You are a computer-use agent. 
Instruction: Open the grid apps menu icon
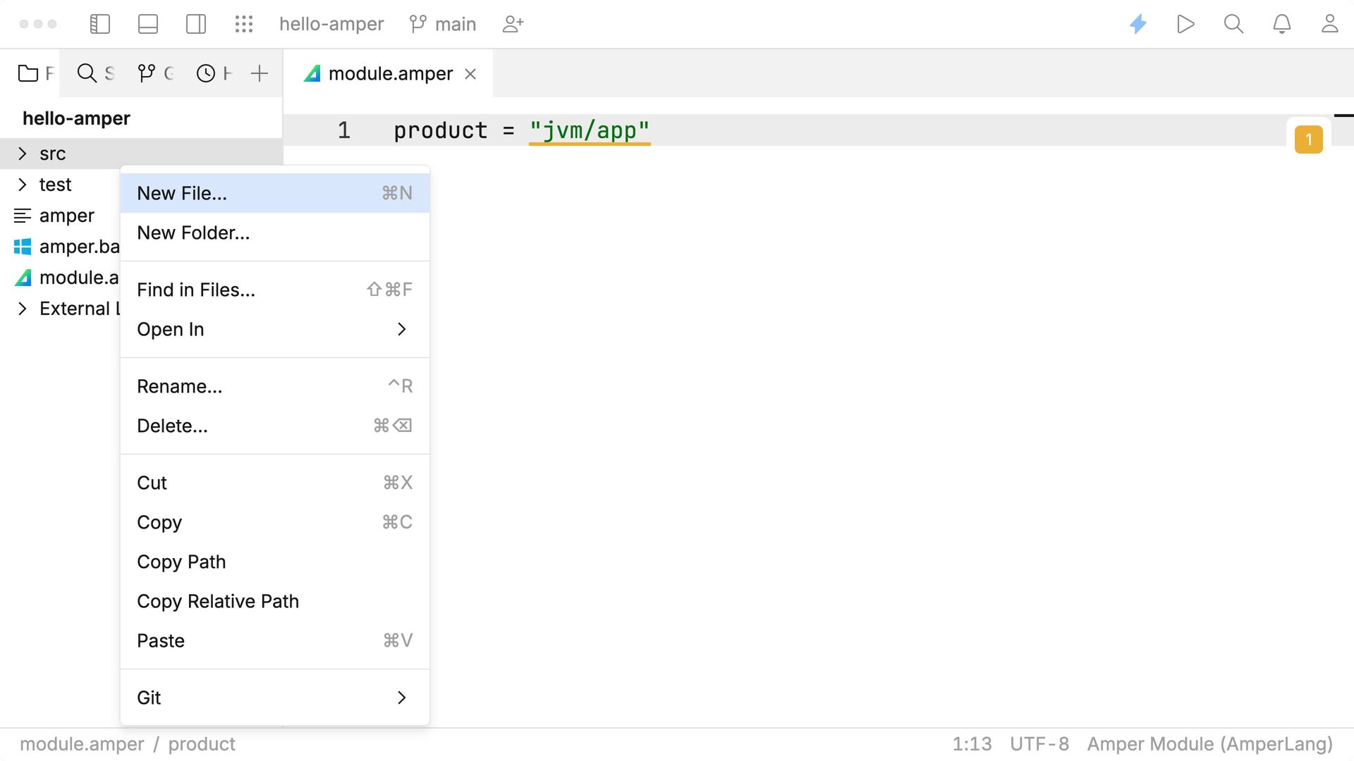pyautogui.click(x=244, y=24)
